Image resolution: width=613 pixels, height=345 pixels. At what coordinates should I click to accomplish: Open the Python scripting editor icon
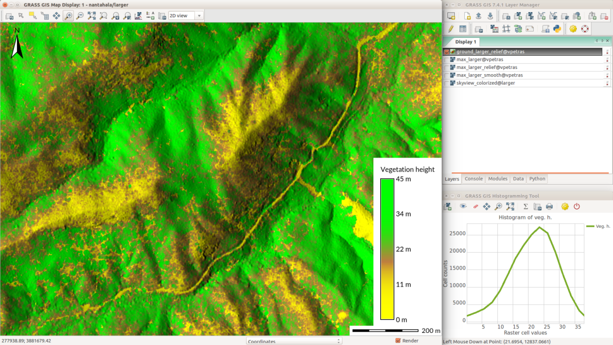pos(557,29)
